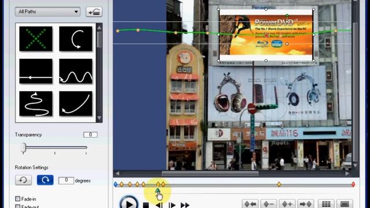Click the rotation degrees input field
The image size is (370, 208).
(x=66, y=181)
